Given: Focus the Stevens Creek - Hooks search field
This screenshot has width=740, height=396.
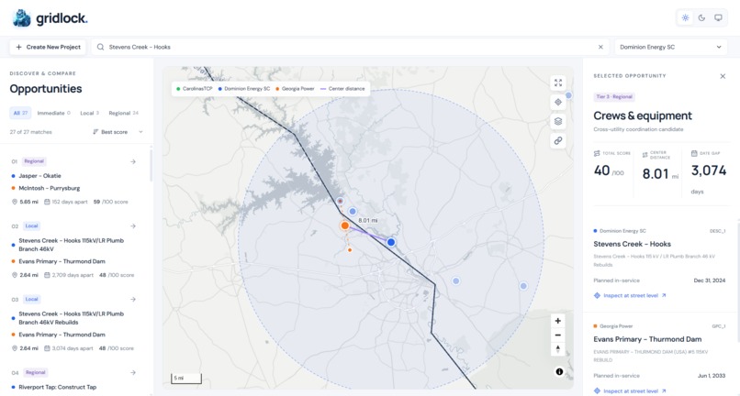Looking at the screenshot, I should tap(349, 47).
